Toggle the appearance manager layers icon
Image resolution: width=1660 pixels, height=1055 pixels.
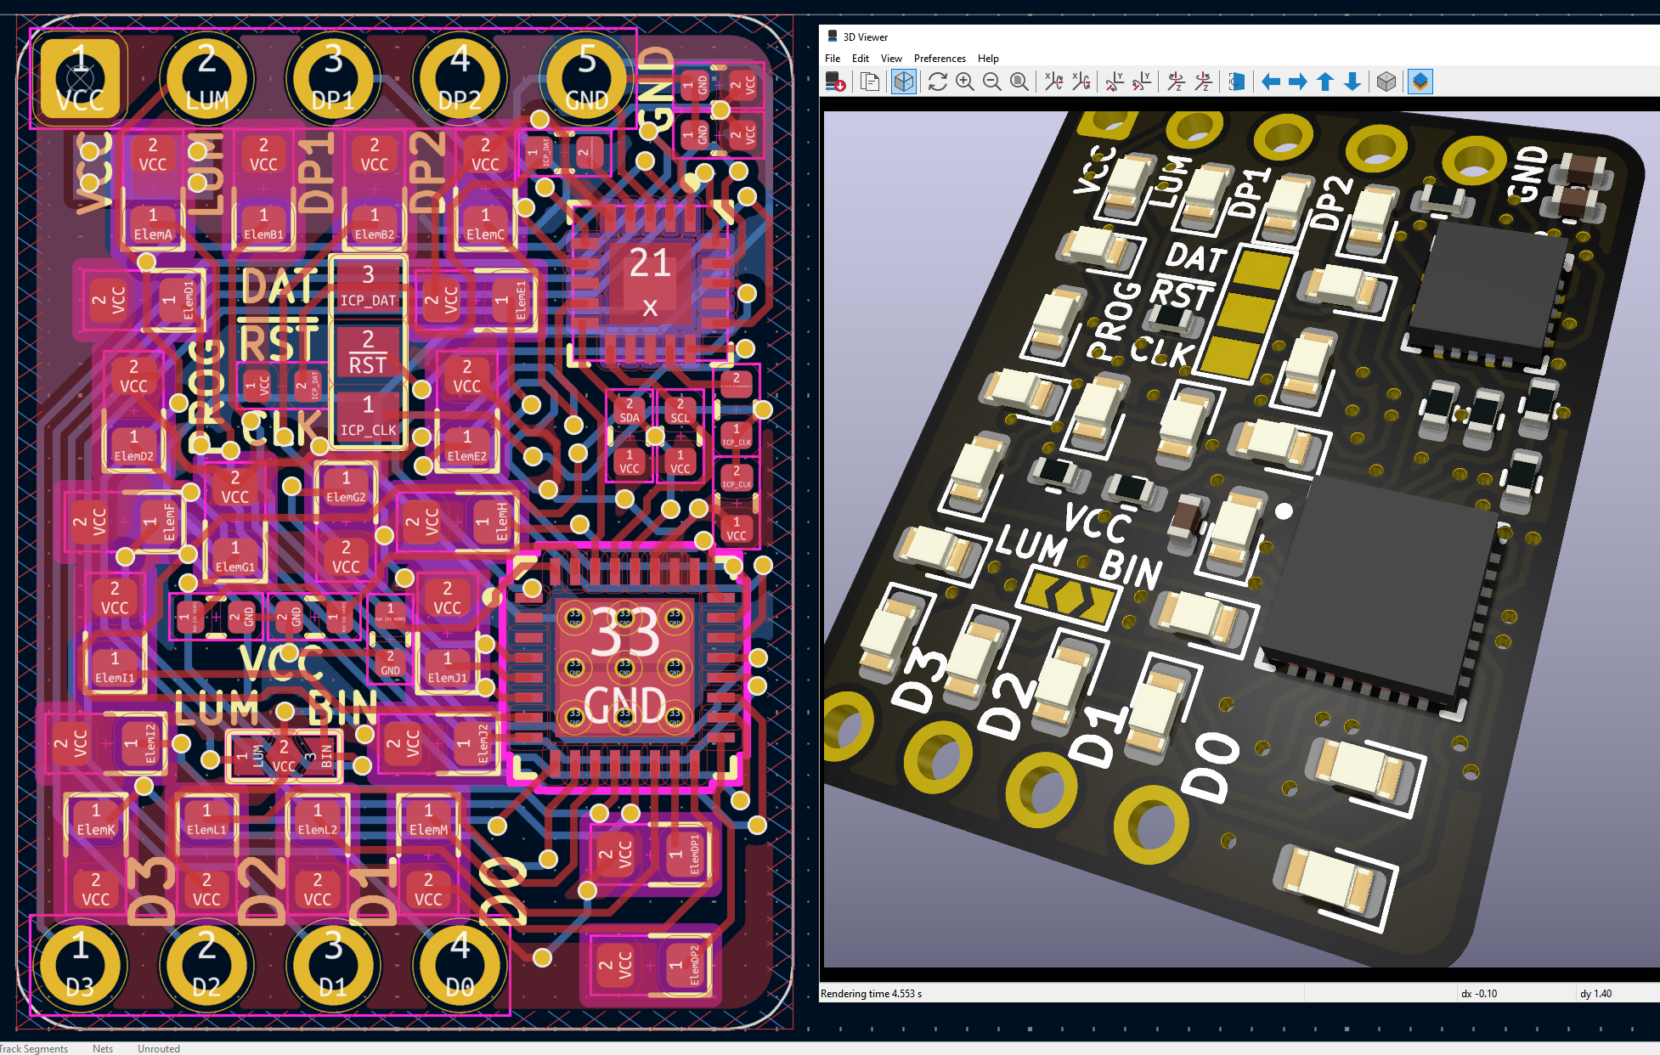pyautogui.click(x=1420, y=82)
